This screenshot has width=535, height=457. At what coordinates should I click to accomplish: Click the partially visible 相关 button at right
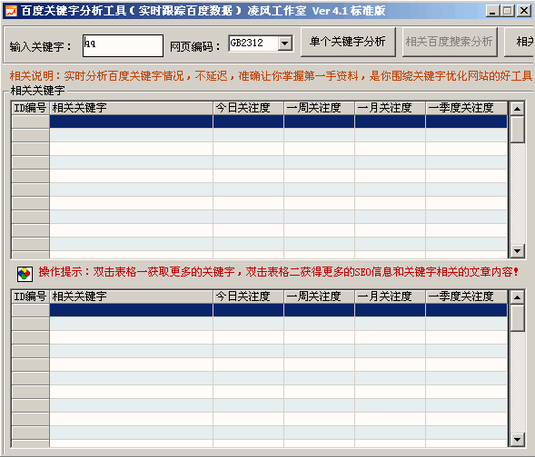[x=520, y=42]
